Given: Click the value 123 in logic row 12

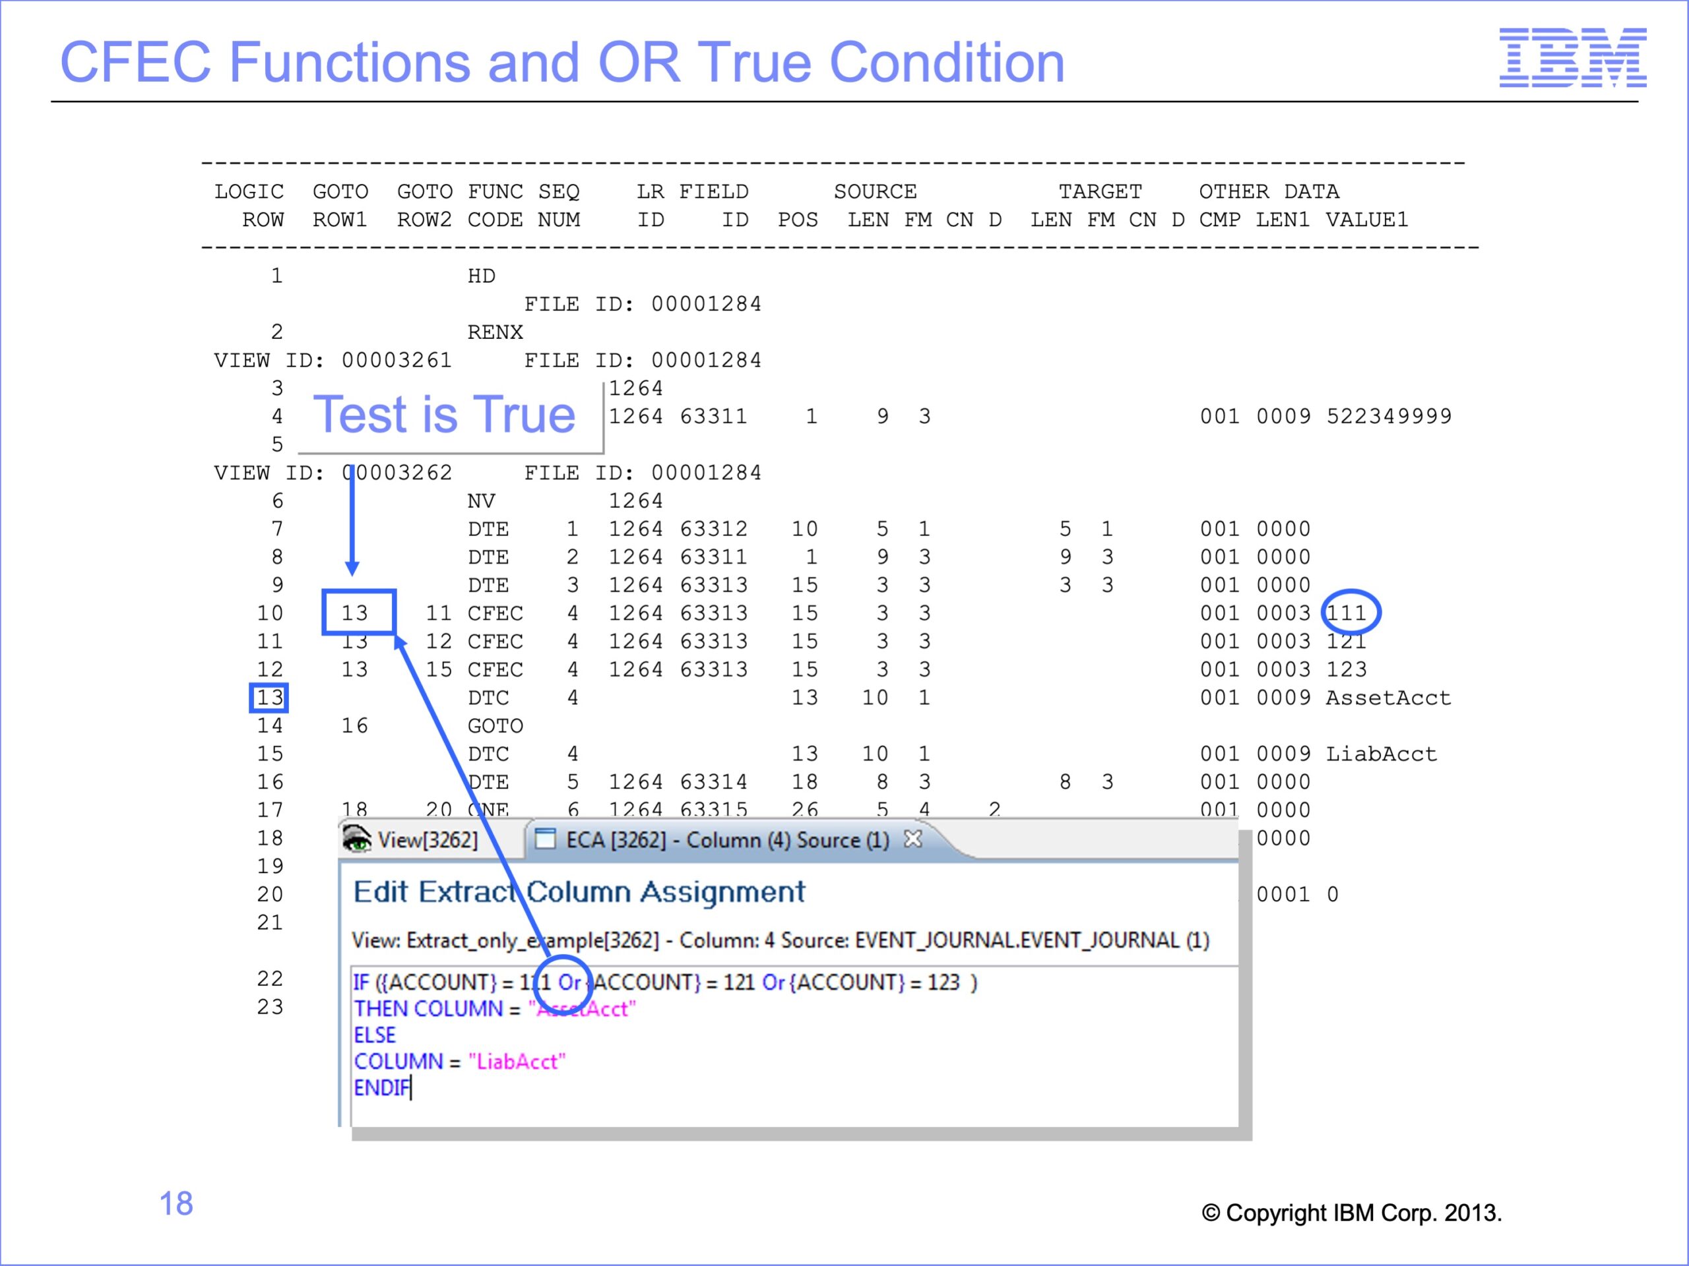Looking at the screenshot, I should point(1346,670).
